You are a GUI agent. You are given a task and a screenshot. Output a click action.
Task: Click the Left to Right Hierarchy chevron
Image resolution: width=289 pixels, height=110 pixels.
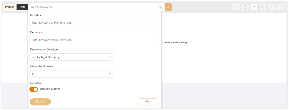click(x=110, y=57)
